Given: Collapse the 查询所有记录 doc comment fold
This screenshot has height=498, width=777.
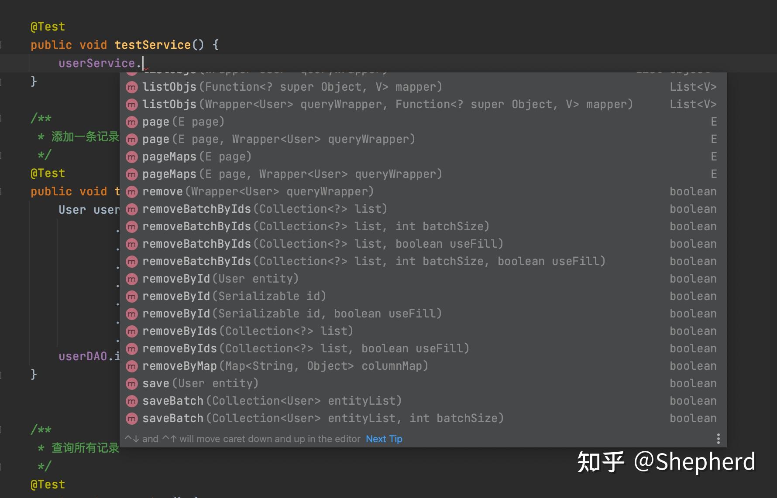Looking at the screenshot, I should pos(1,430).
